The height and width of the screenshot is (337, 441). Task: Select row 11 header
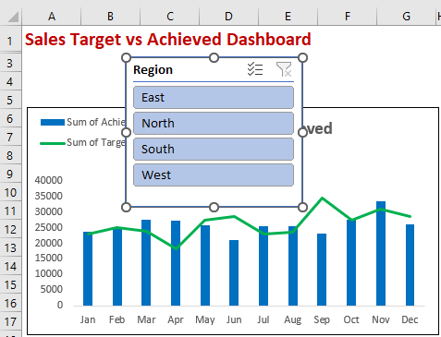[x=10, y=211]
